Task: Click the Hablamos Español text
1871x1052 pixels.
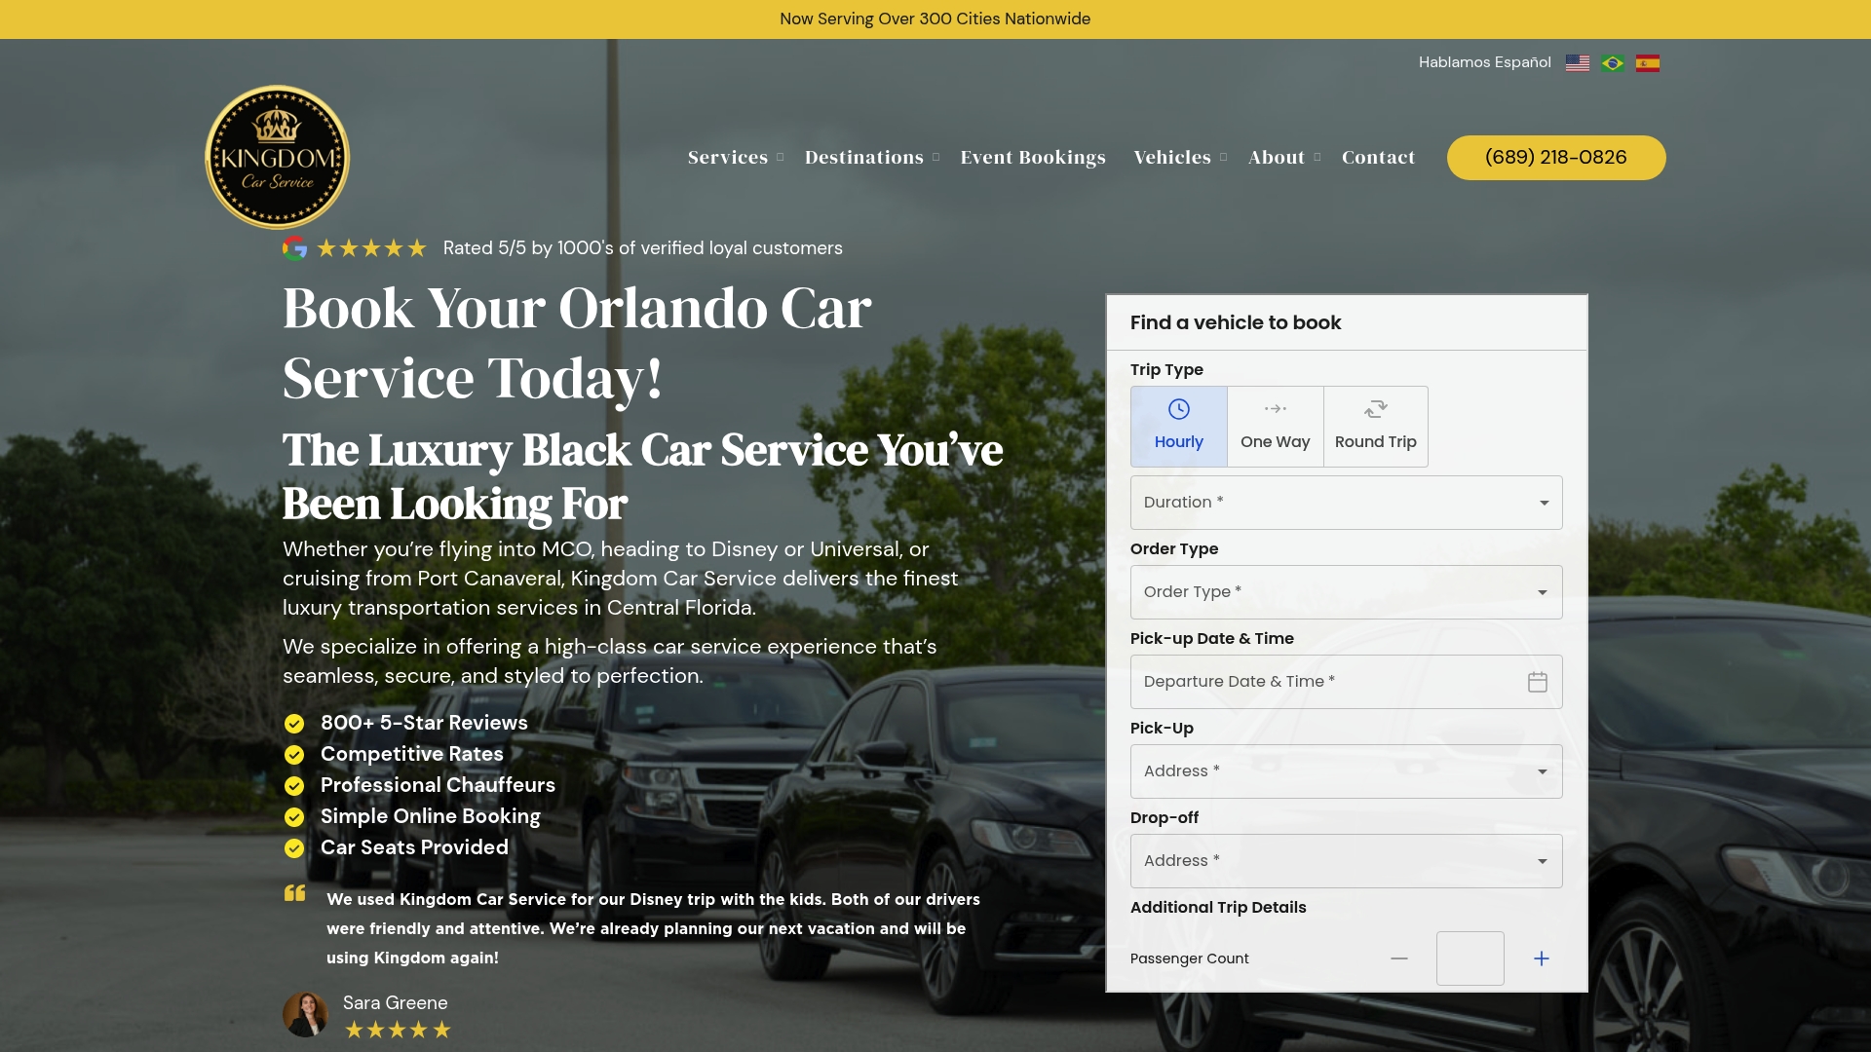Action: tap(1485, 62)
